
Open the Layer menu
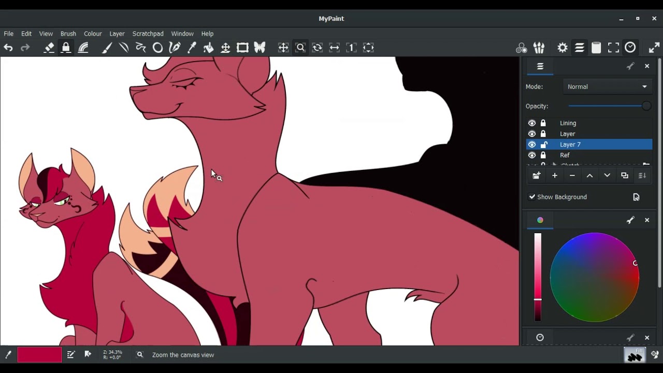coord(117,34)
